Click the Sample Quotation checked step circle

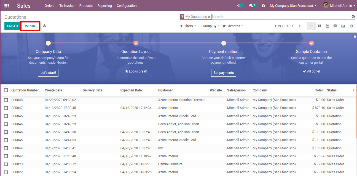(311, 43)
